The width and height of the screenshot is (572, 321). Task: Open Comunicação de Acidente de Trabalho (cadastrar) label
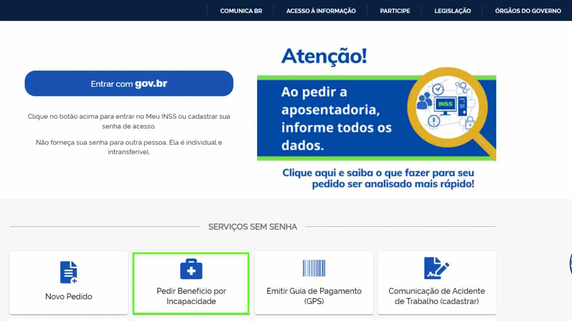click(437, 296)
